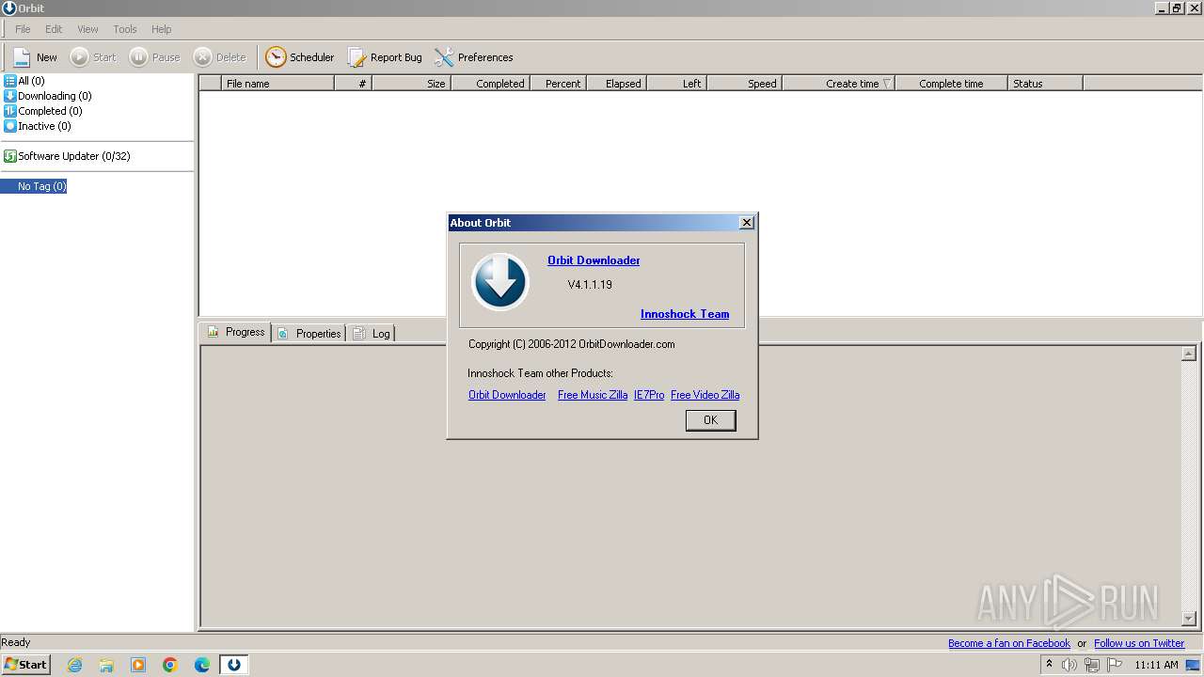
Task: Open the Scheduler clock icon
Action: click(276, 57)
